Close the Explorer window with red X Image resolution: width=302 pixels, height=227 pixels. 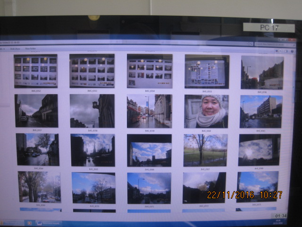(293, 40)
